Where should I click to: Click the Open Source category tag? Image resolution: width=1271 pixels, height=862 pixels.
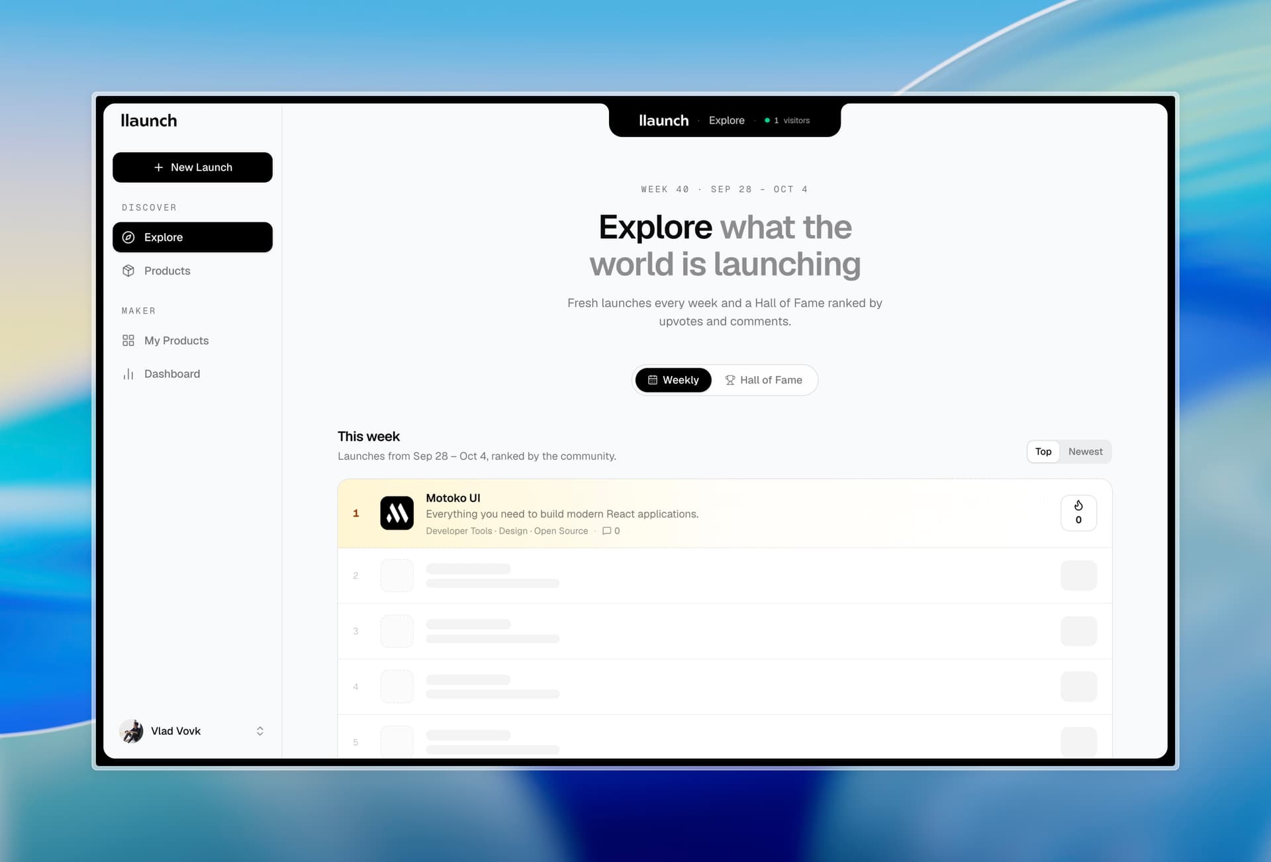click(561, 531)
